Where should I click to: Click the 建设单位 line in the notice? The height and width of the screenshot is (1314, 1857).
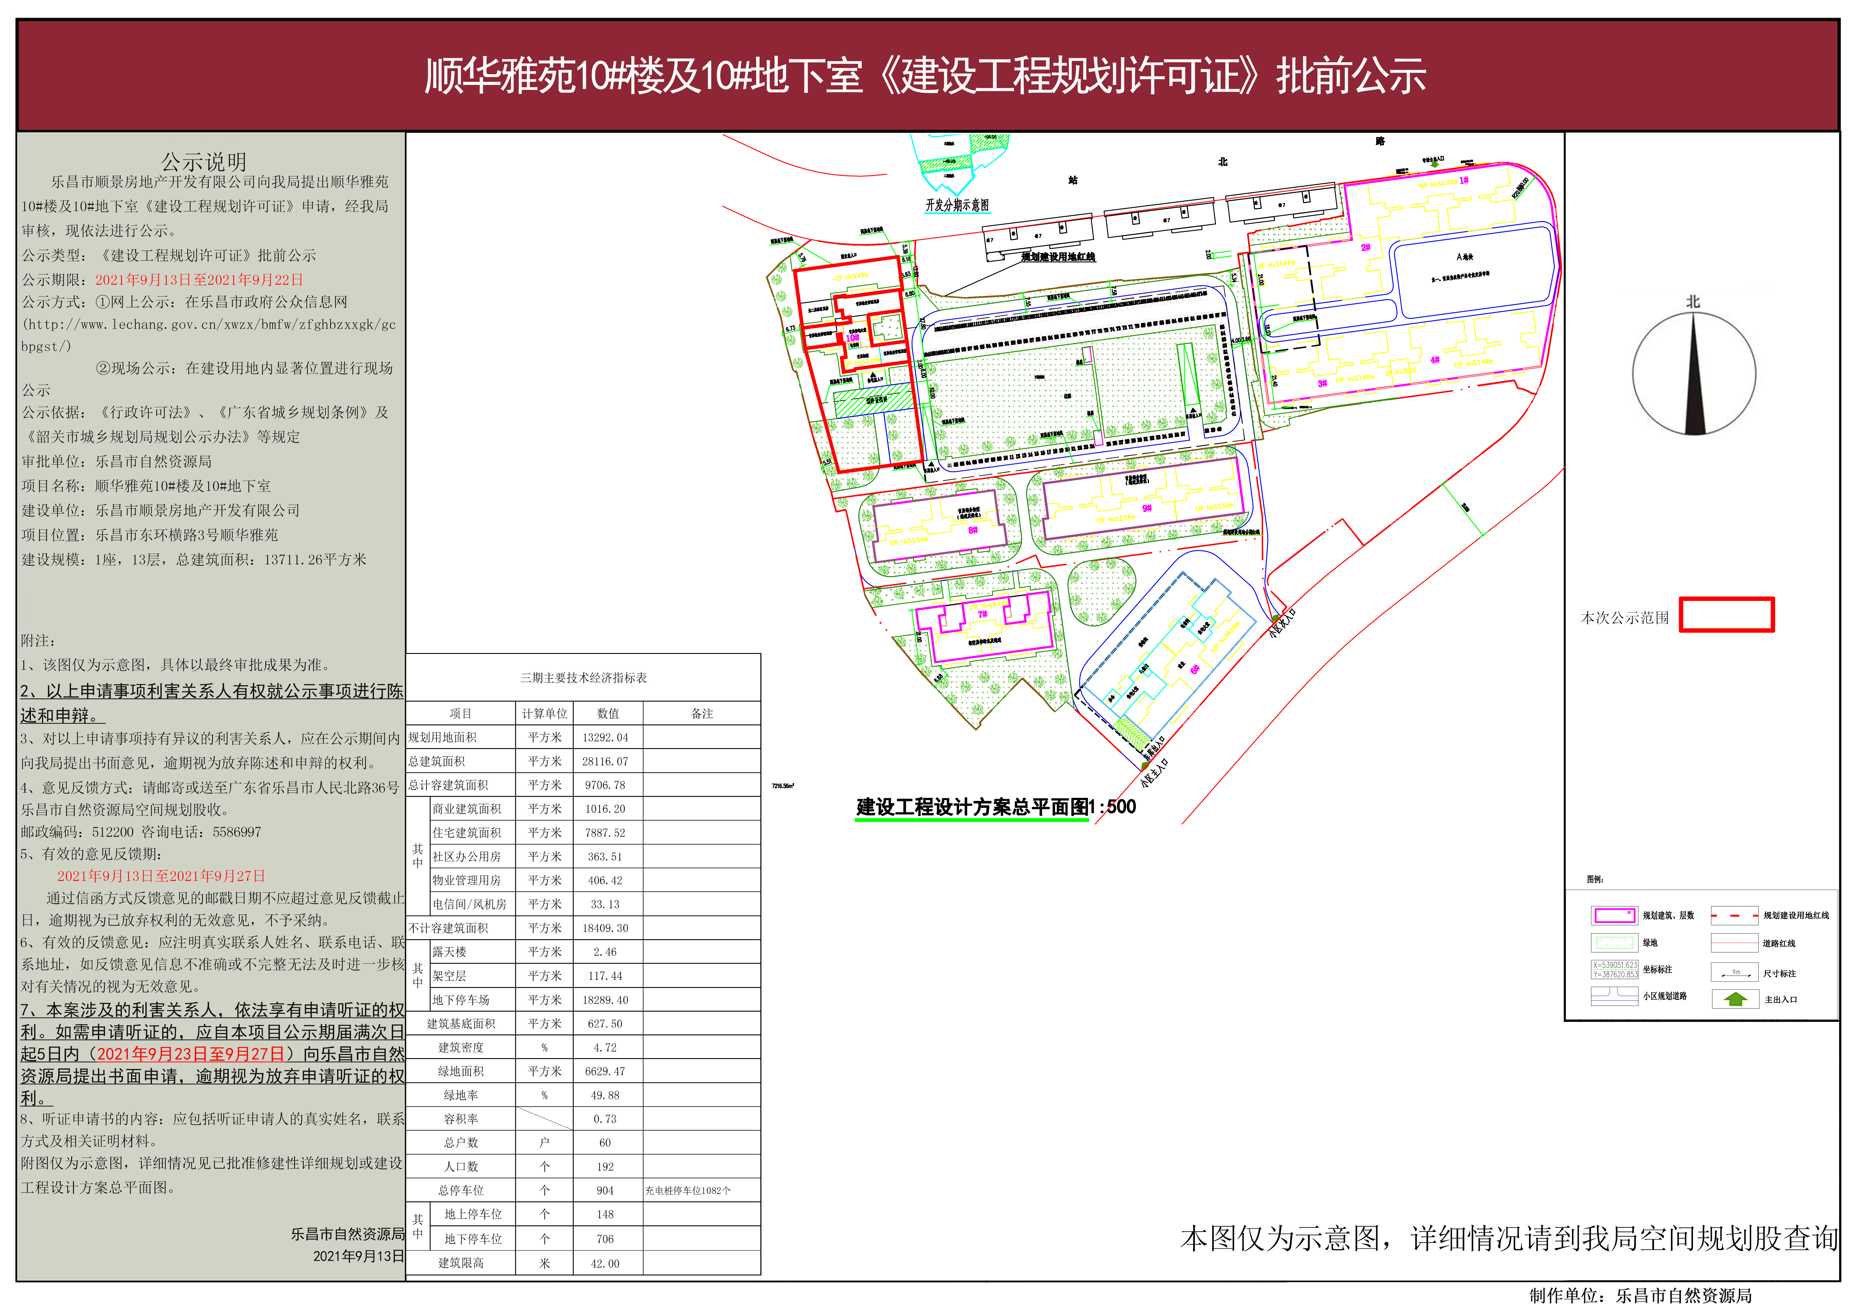161,511
